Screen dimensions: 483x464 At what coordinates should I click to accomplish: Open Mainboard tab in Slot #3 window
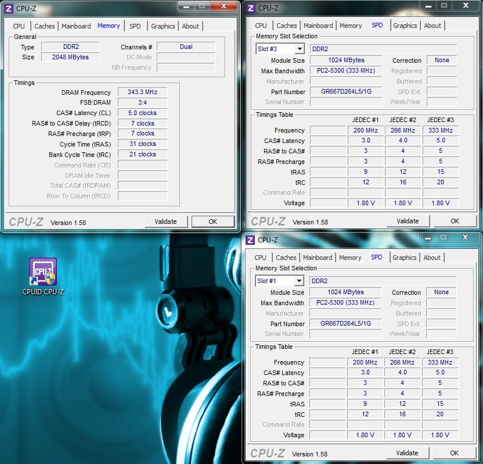pos(318,26)
